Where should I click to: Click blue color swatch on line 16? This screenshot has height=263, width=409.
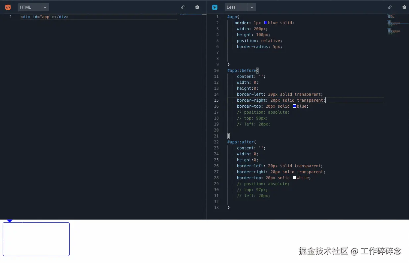(x=294, y=106)
